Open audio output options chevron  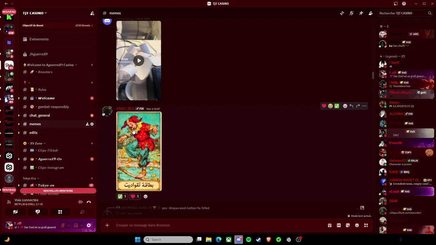(x=81, y=225)
